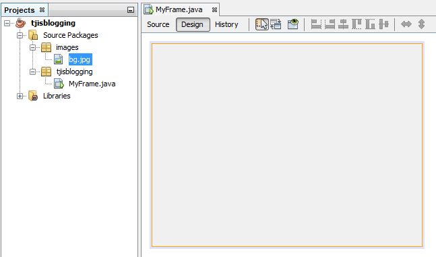The height and width of the screenshot is (257, 436).
Task: Click the images package icon
Action: click(46, 47)
